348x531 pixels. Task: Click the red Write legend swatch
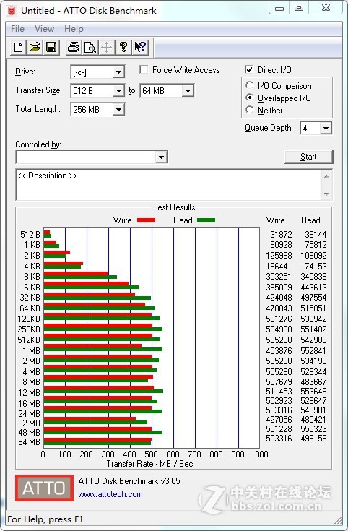click(147, 220)
